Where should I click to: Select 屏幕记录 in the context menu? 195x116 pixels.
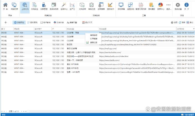(x=93, y=43)
